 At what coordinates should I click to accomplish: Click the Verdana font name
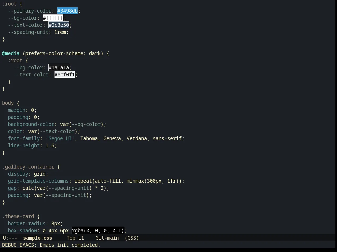(137, 138)
